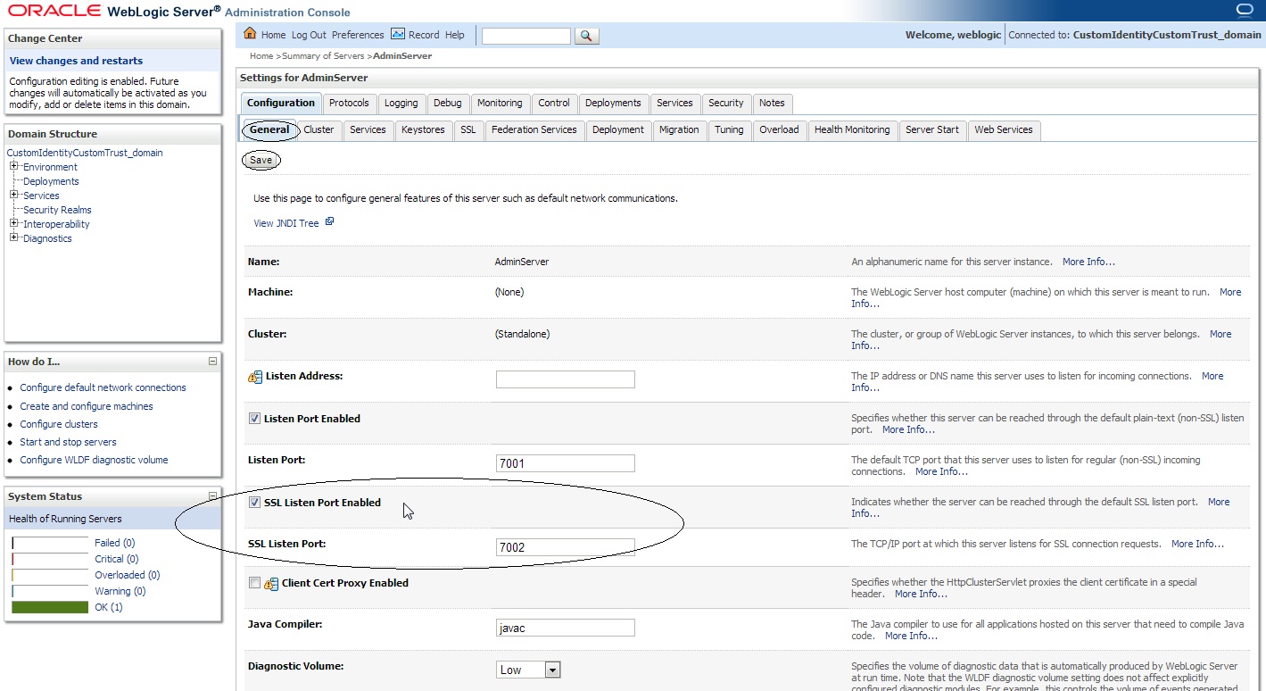
Task: Click Summary of Servers breadcrumb
Action: (x=323, y=56)
